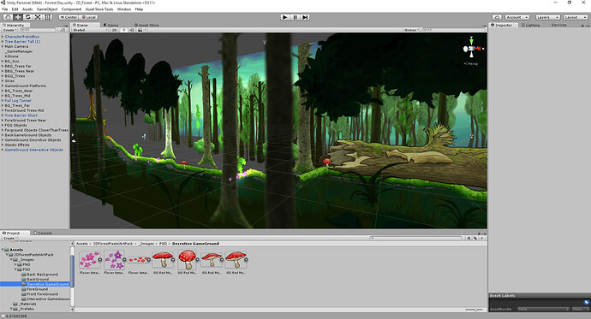Toggle 2D view mode in Scene
This screenshot has height=319, width=591.
[x=114, y=30]
